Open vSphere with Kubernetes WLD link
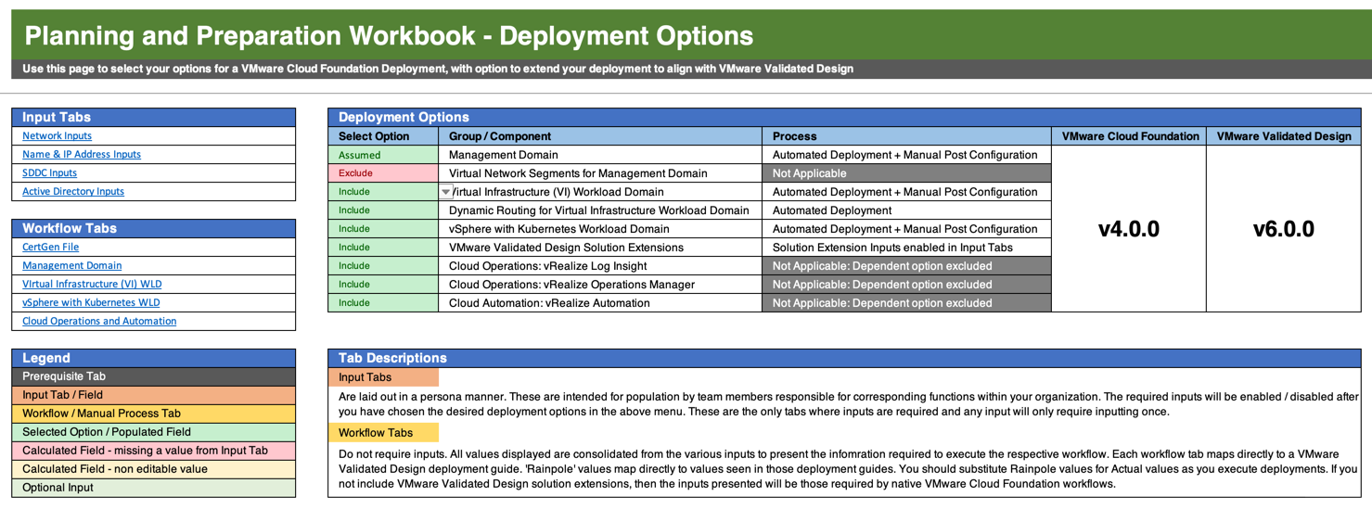Screen dimensions: 1372x522 point(91,303)
